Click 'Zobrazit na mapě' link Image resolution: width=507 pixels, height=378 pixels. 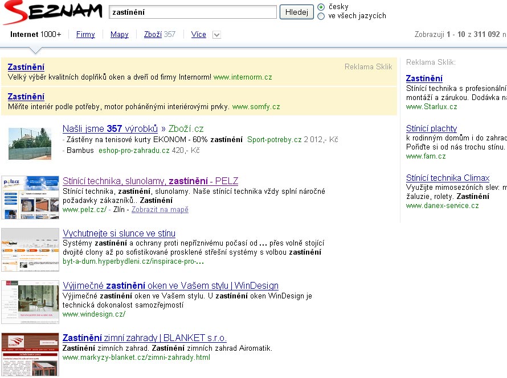point(160,210)
